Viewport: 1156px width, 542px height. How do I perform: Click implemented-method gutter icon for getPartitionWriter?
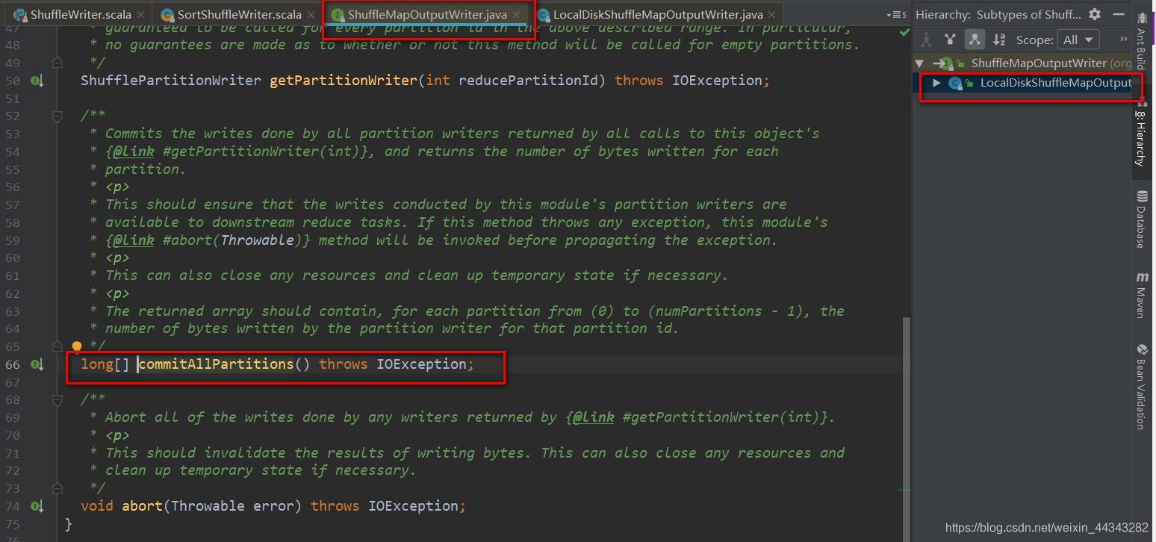pos(37,81)
